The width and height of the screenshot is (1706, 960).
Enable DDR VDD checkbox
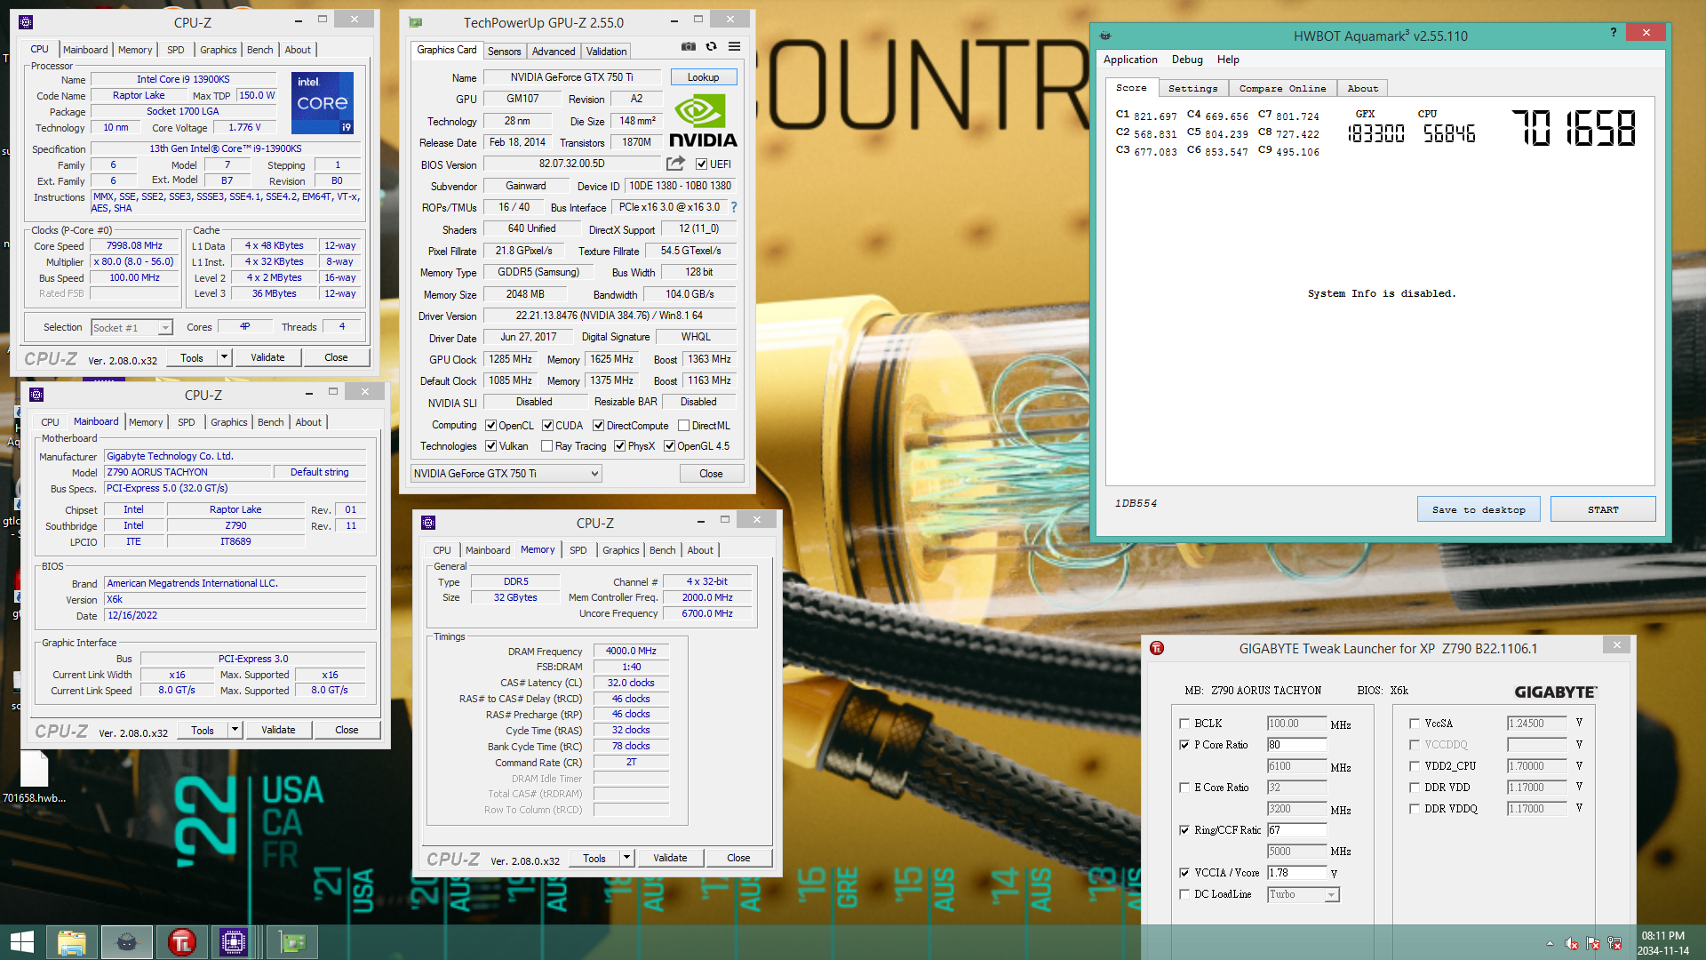pos(1415,788)
